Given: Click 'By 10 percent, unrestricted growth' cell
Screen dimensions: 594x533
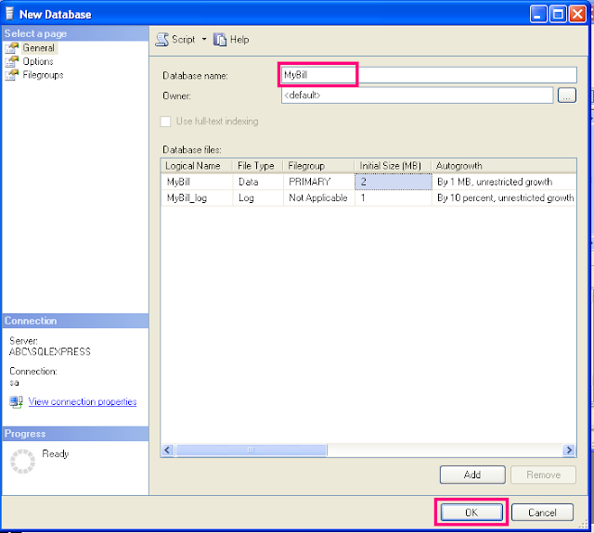Looking at the screenshot, I should (504, 197).
